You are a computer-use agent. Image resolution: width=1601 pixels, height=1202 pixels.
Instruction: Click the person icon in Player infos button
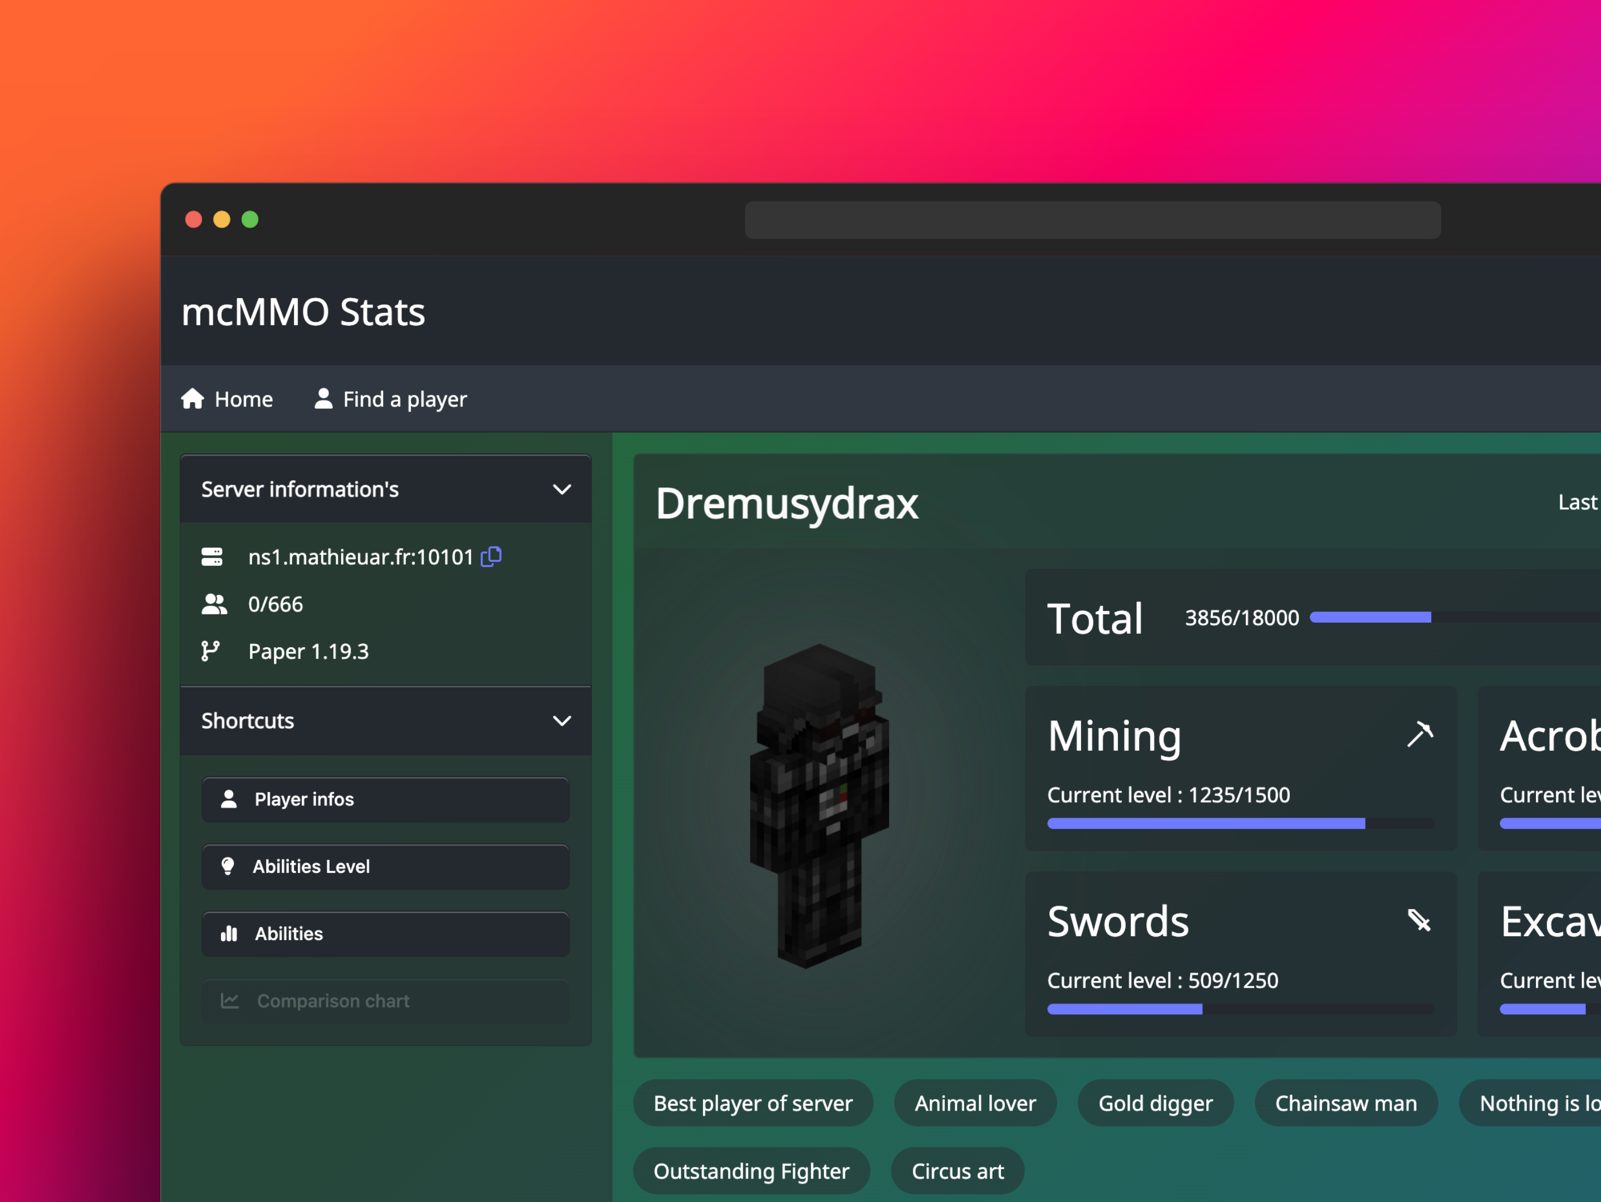tap(229, 799)
